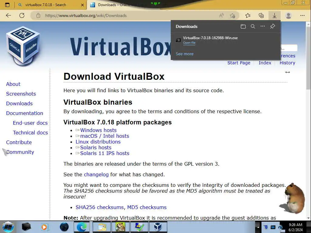Image resolution: width=311 pixels, height=233 pixels.
Task: Open Read aloud icon in address bar
Action: click(221, 15)
